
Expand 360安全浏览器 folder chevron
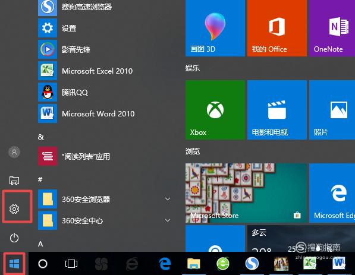click(168, 199)
